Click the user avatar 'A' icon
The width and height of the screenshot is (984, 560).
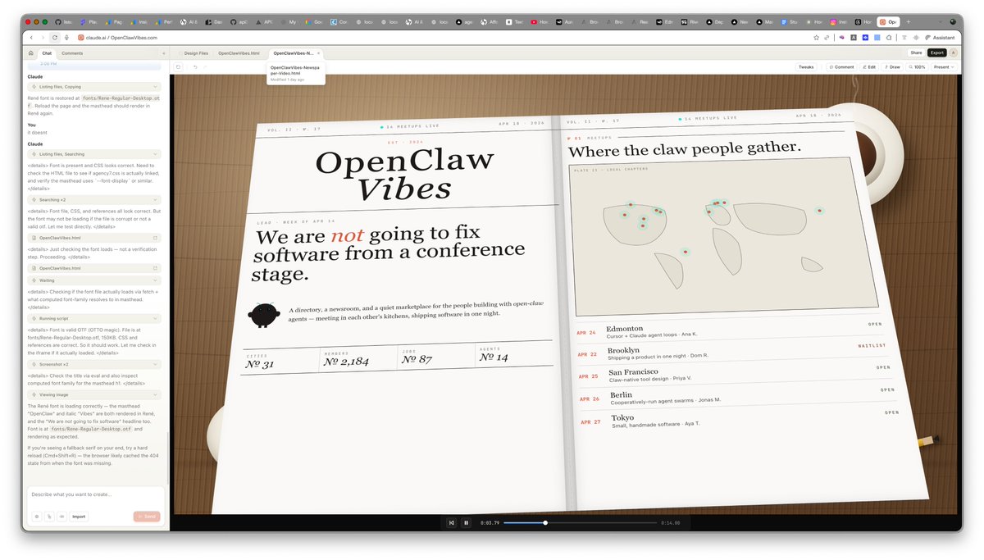pyautogui.click(x=953, y=52)
